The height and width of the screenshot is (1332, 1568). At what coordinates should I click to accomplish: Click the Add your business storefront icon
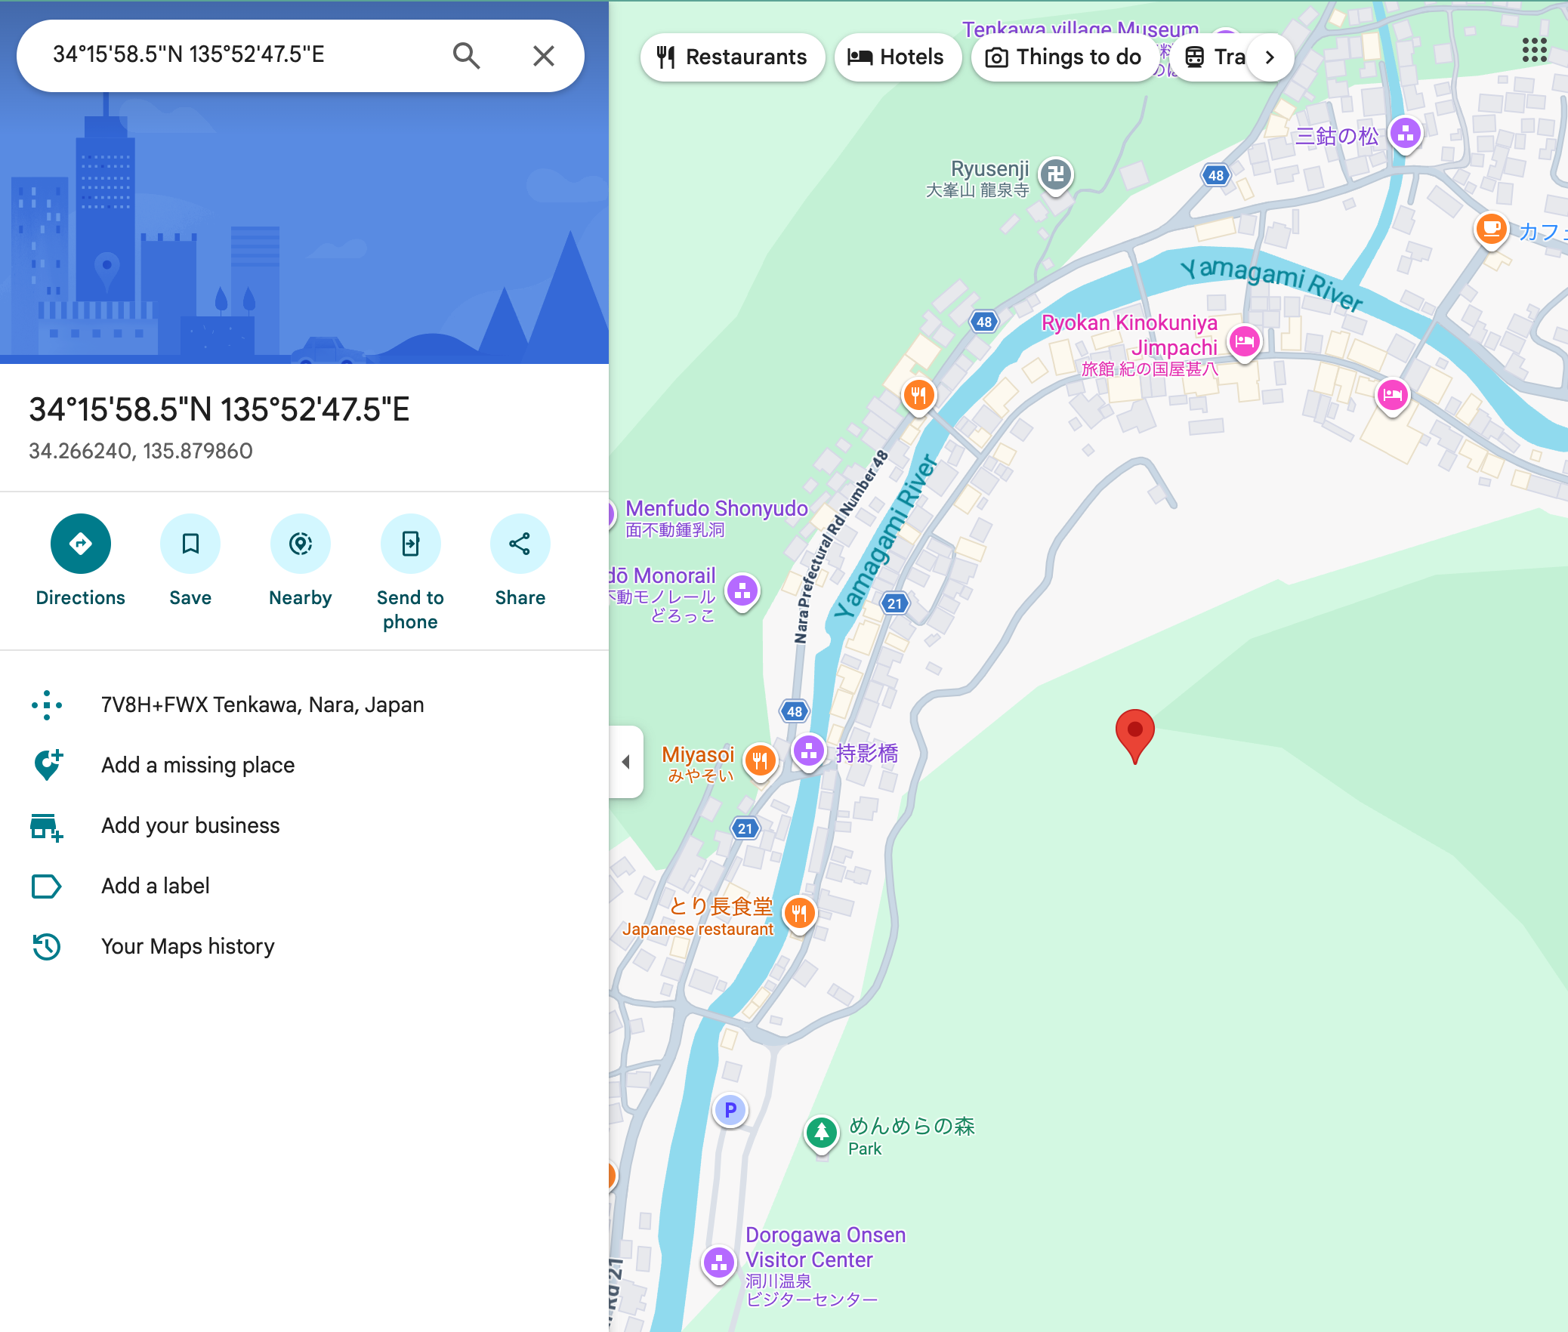coord(46,827)
